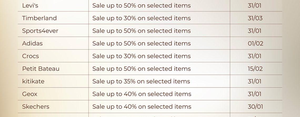Image resolution: width=300 pixels, height=117 pixels.
Task: Click the Skechers 40% sale description
Action: pyautogui.click(x=142, y=106)
